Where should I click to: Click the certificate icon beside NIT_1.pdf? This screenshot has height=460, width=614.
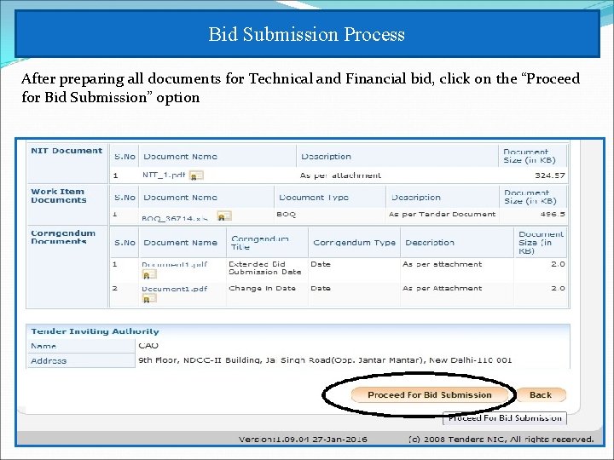pyautogui.click(x=196, y=175)
